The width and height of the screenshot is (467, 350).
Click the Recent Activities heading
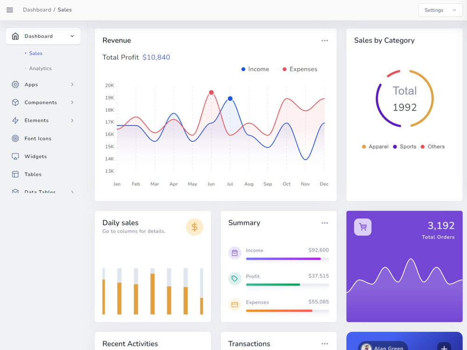(x=130, y=344)
